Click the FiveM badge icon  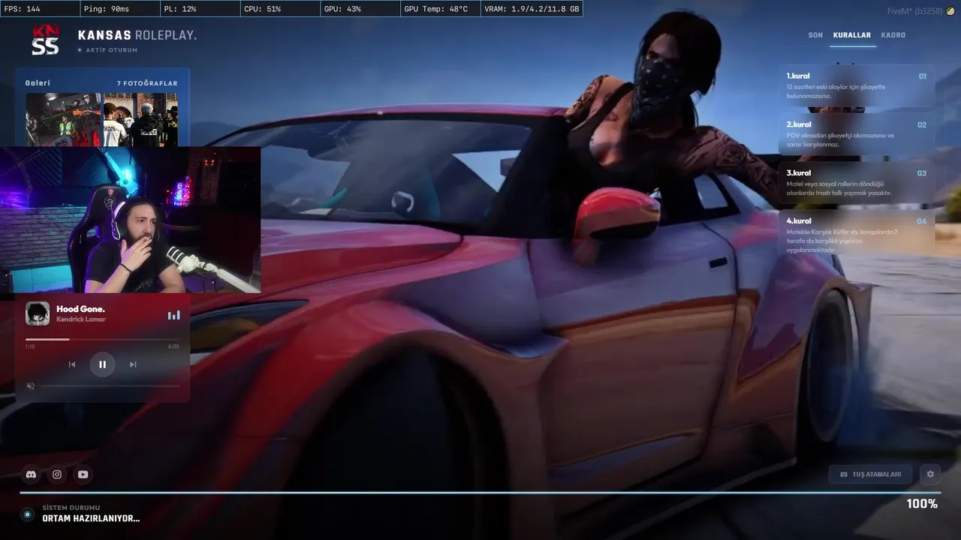(x=950, y=10)
